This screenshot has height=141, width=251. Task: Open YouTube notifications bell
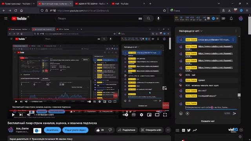point(231,18)
